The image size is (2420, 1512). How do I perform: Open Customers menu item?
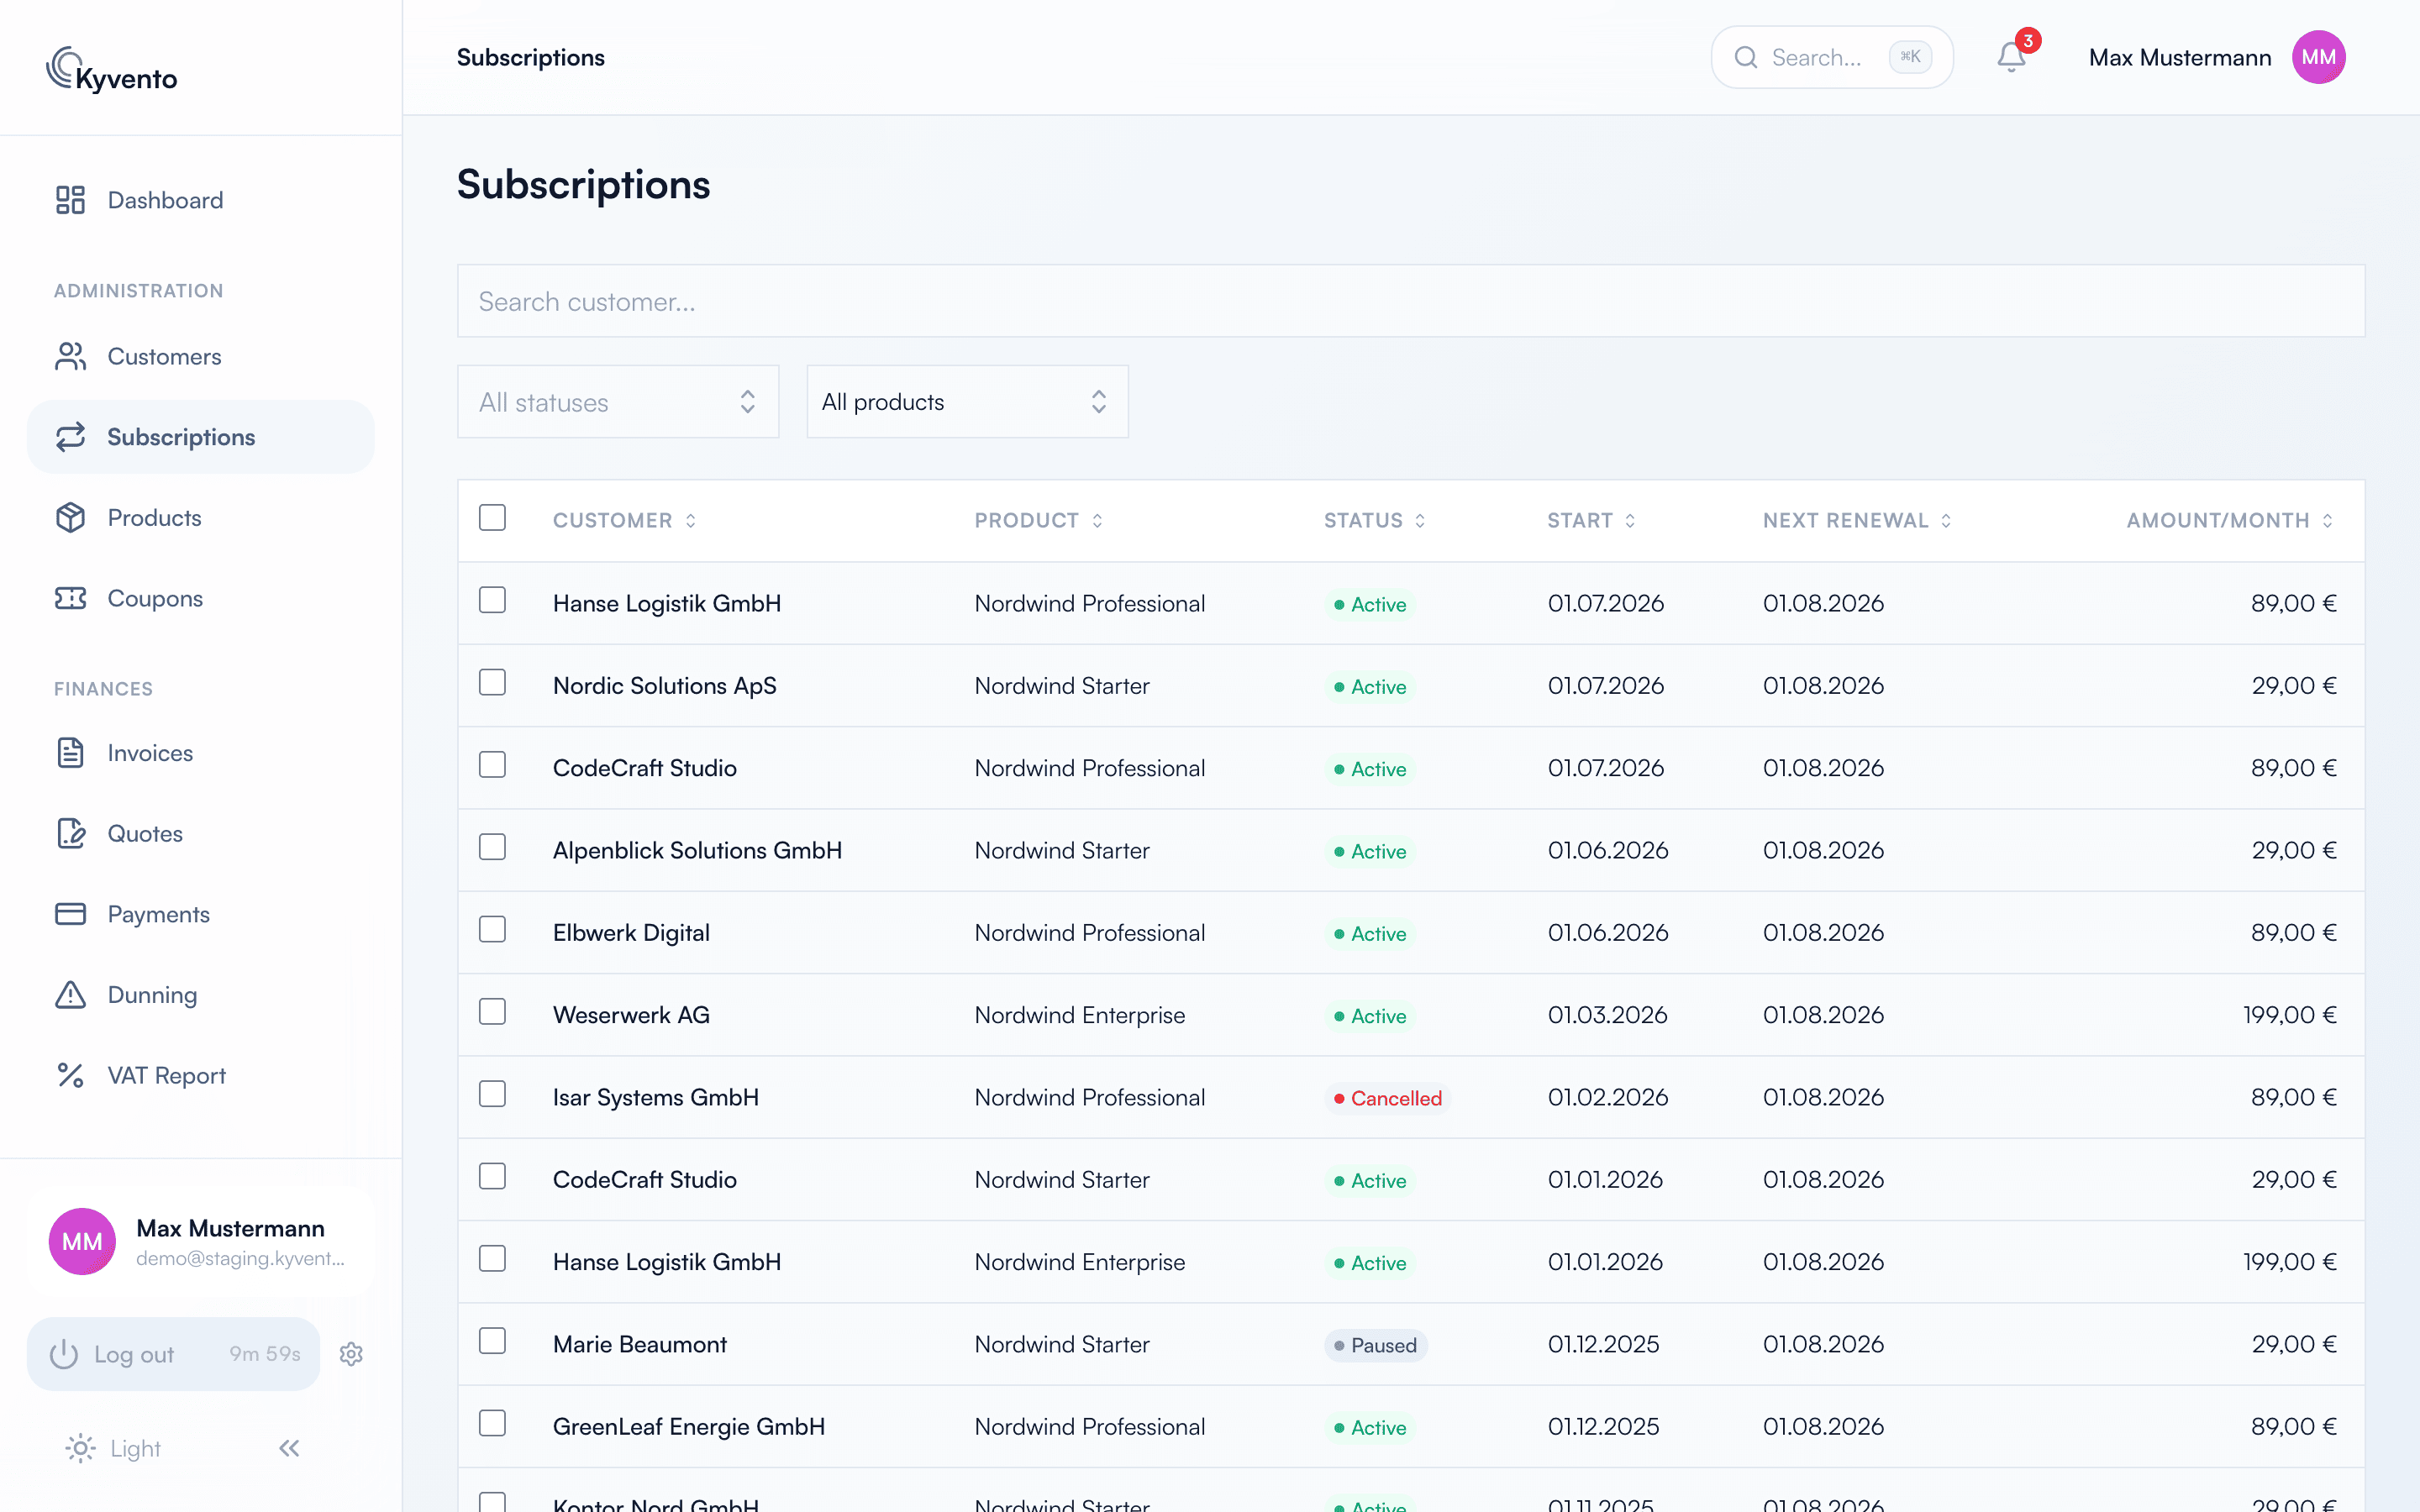click(201, 356)
